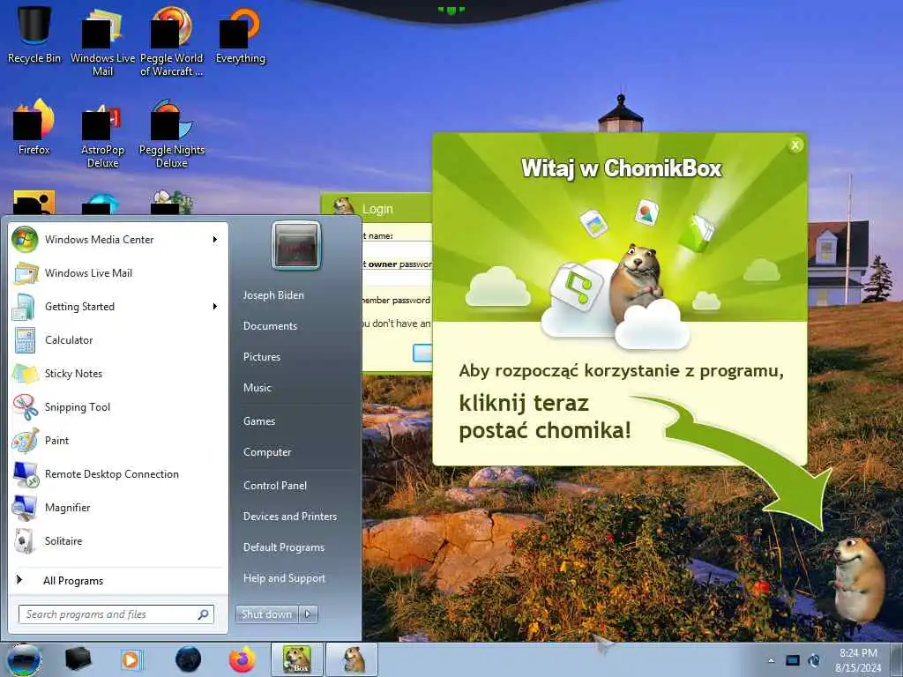Image resolution: width=903 pixels, height=677 pixels.
Task: Open Everything search desktop shortcut
Action: (241, 34)
